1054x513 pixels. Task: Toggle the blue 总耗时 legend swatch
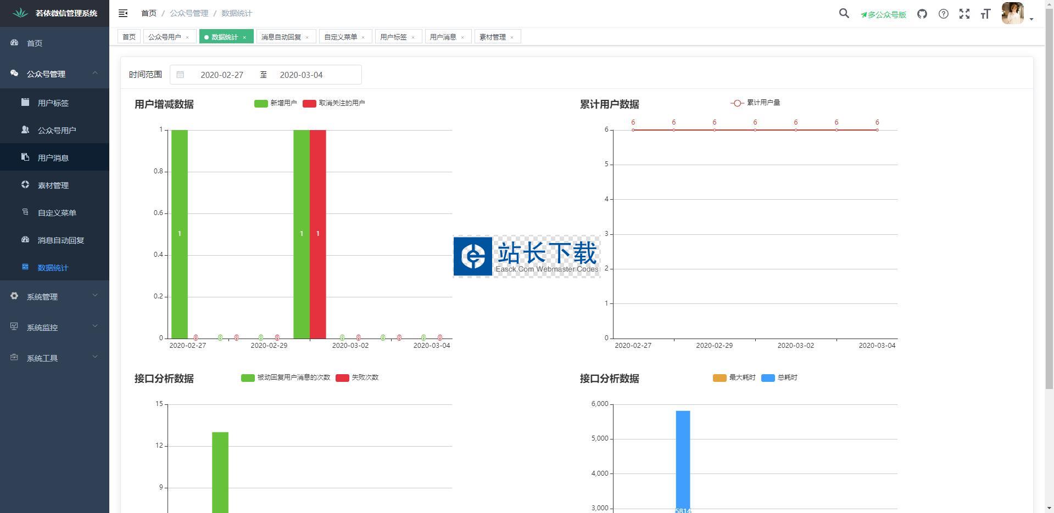tap(768, 377)
